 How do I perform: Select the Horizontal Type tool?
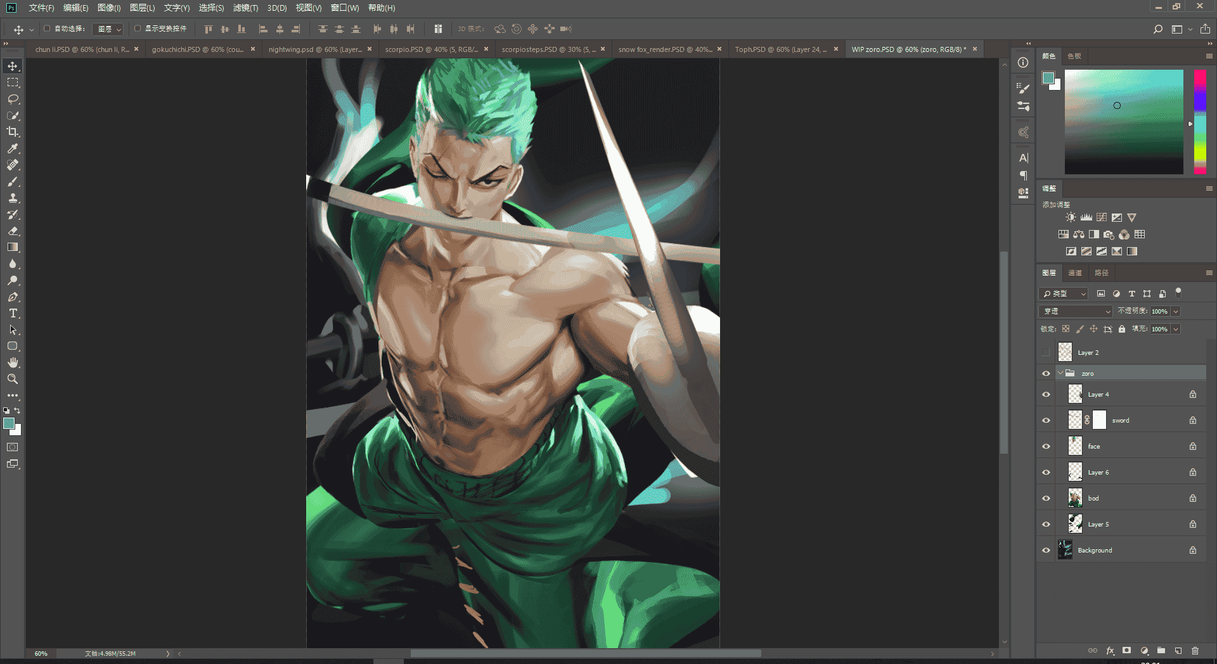[x=13, y=313]
